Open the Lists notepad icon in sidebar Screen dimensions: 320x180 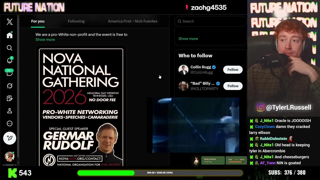point(9,98)
